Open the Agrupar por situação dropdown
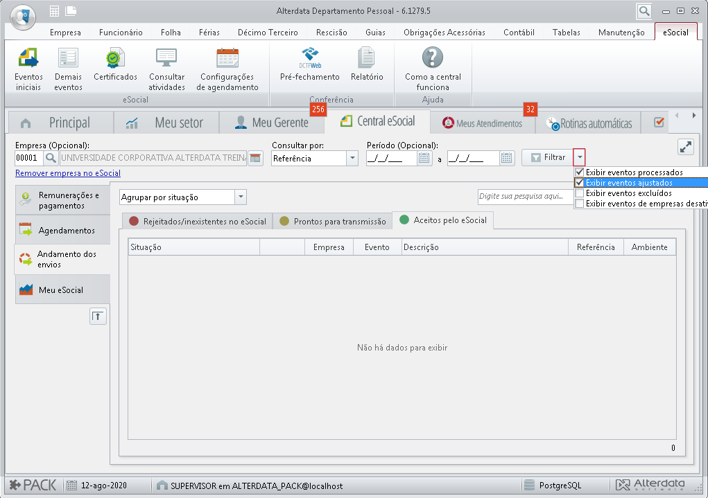Viewport: 708px width, 498px height. coord(241,197)
